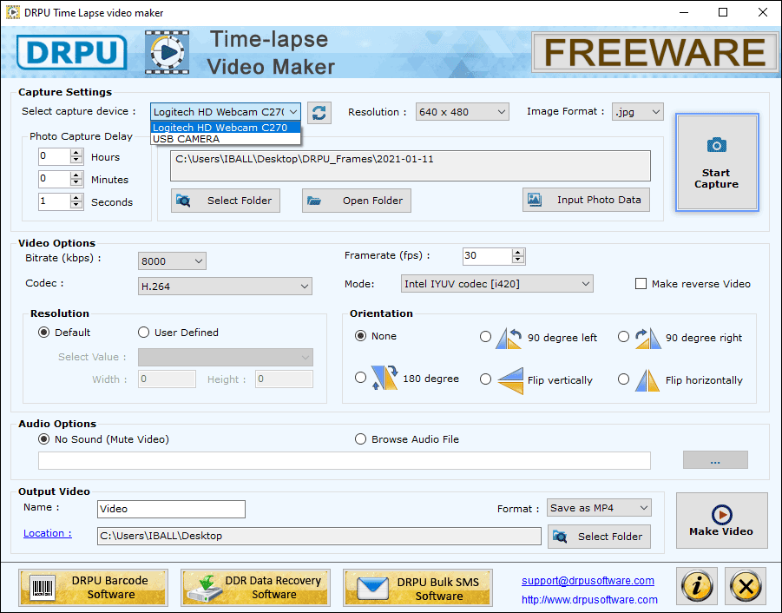Click the DDR Data Recovery drive icon
Viewport: 782px width, 613px height.
point(206,589)
